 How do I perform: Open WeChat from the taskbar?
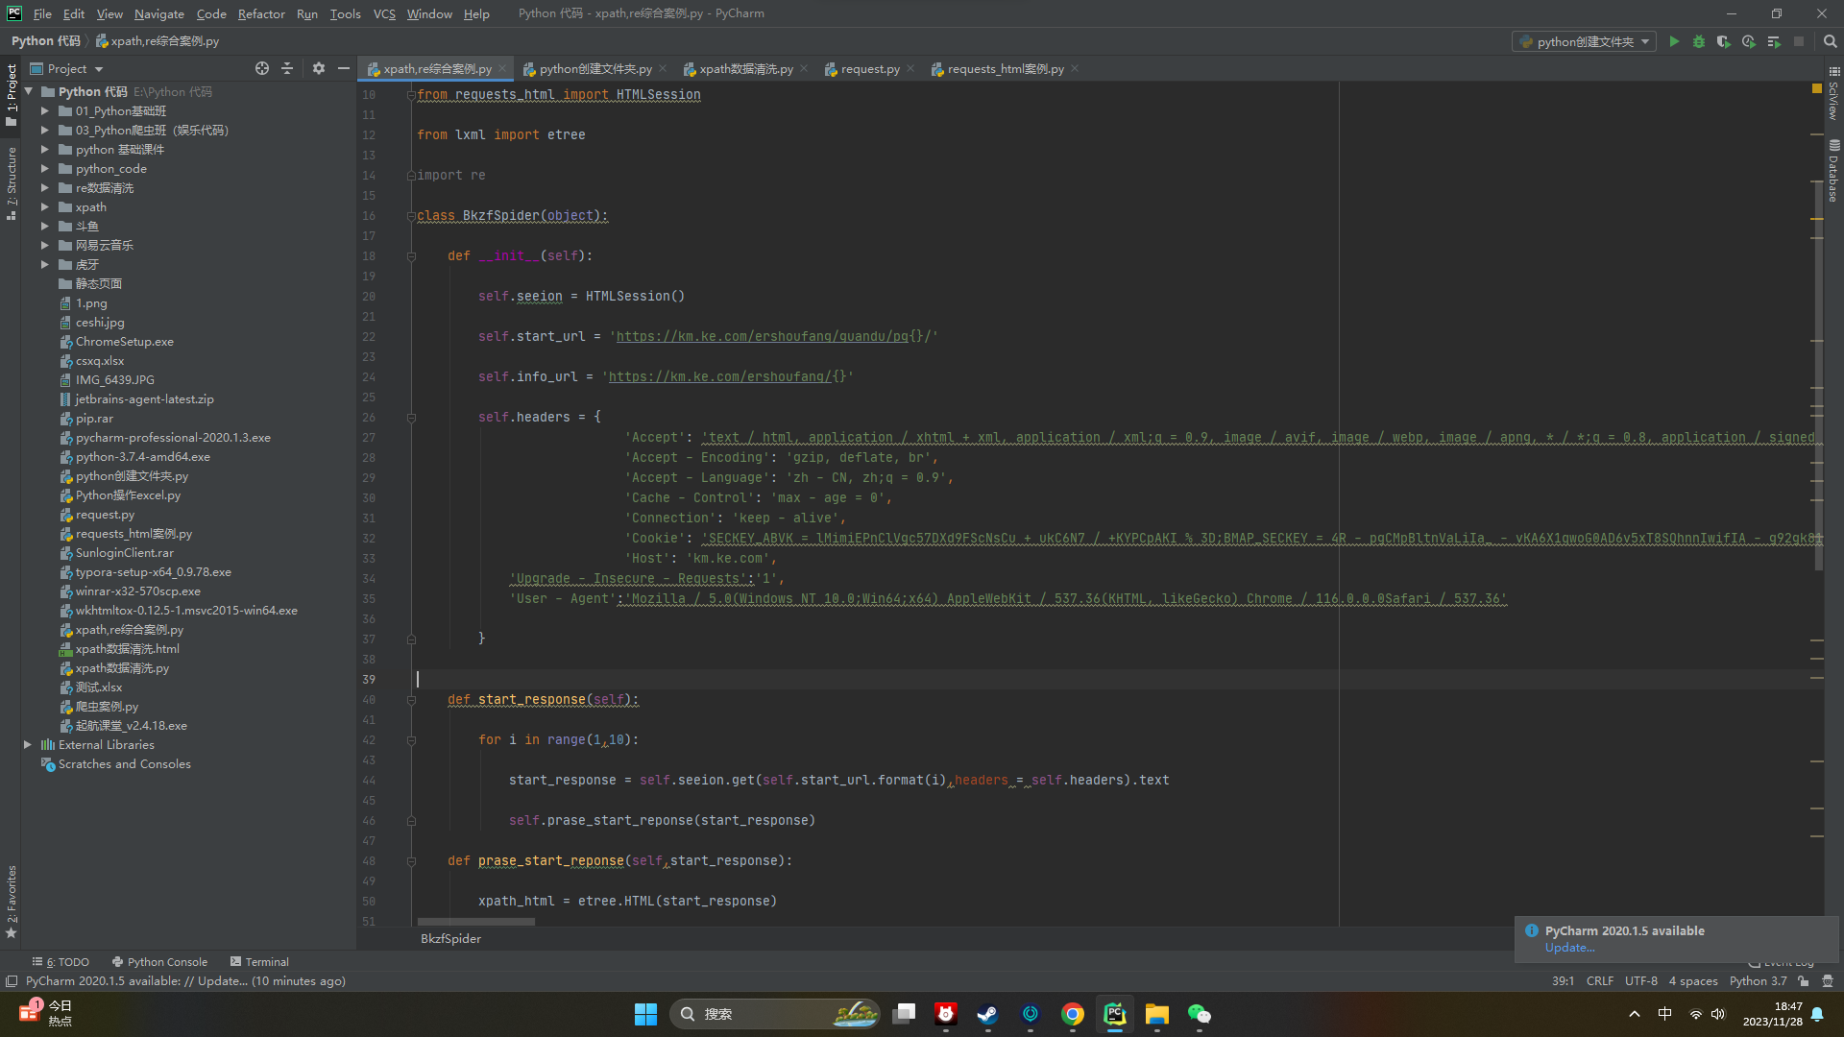(1199, 1014)
